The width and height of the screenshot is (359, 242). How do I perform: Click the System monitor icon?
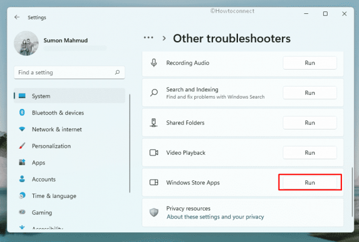[22, 96]
